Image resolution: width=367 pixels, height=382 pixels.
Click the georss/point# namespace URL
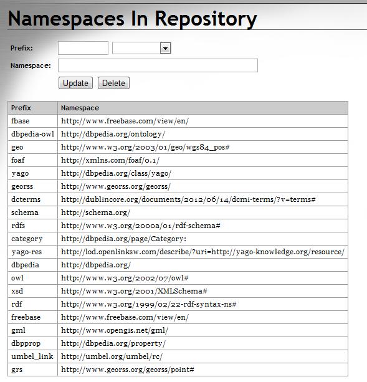128,370
